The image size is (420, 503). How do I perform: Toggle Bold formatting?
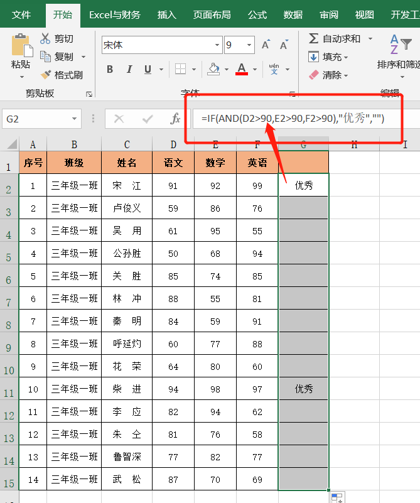tap(110, 69)
